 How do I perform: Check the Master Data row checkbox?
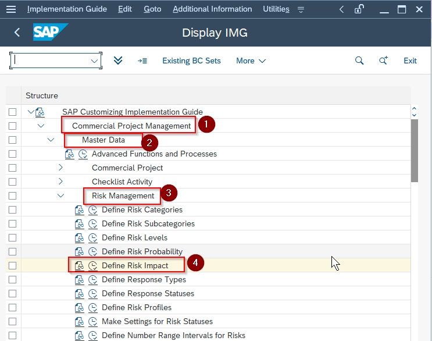coord(12,140)
